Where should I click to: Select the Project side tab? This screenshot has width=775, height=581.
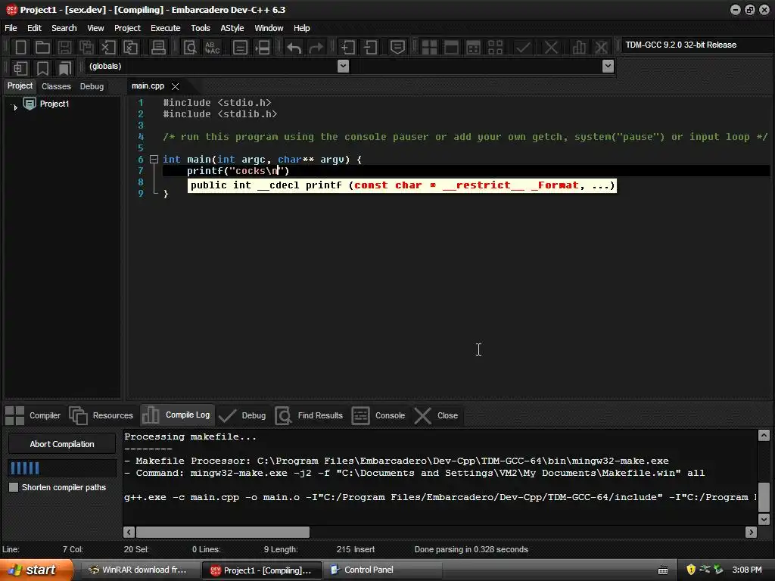coord(20,86)
